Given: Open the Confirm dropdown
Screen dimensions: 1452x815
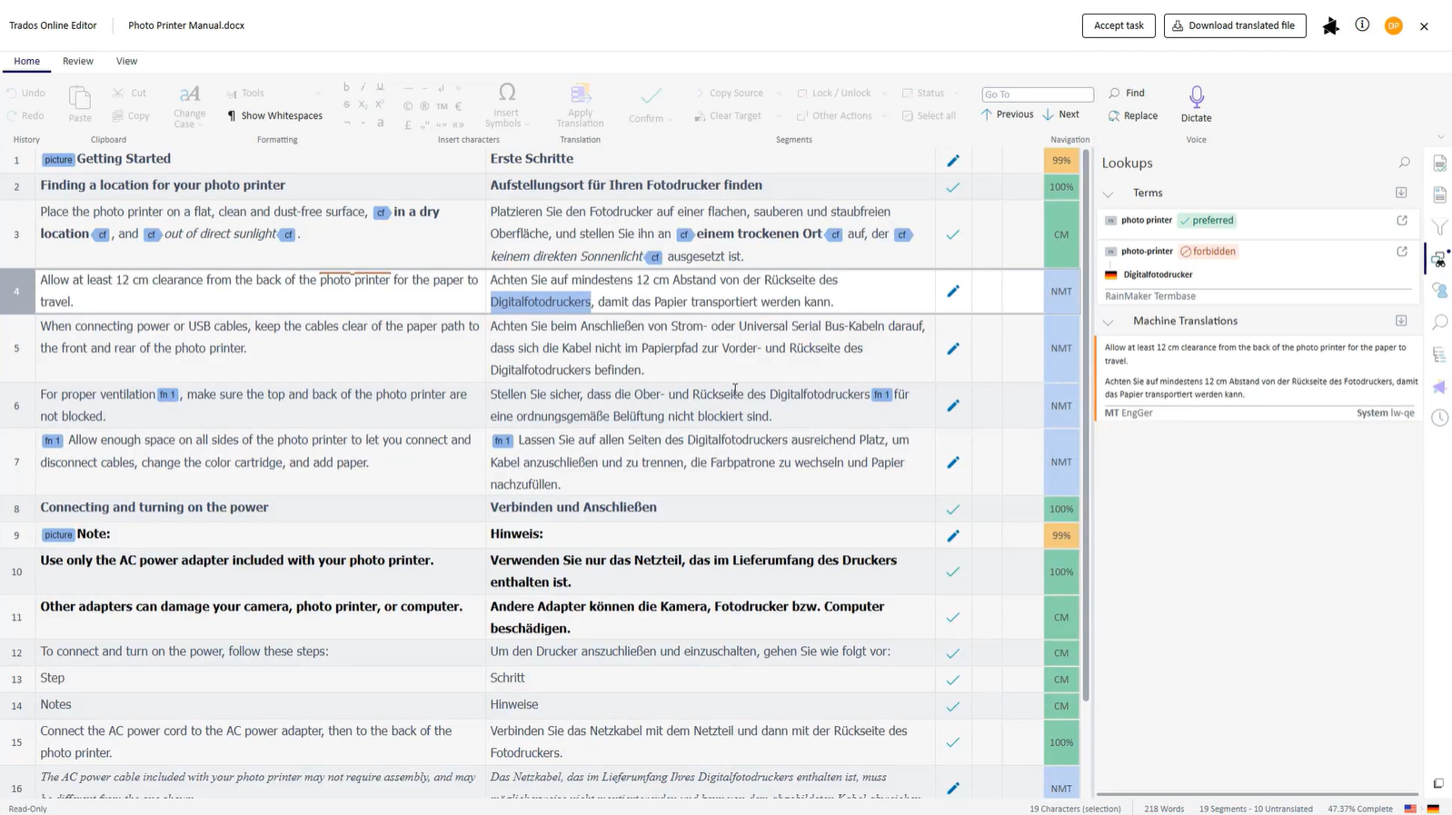Looking at the screenshot, I should tap(651, 105).
